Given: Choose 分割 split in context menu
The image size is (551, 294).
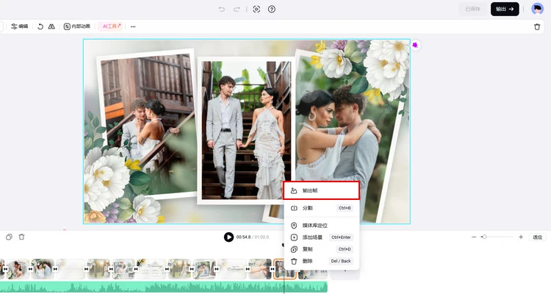Looking at the screenshot, I should [x=321, y=208].
